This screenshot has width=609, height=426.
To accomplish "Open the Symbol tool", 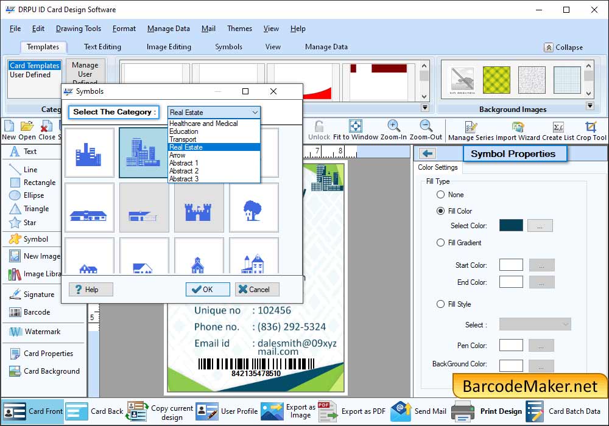I will click(x=29, y=239).
